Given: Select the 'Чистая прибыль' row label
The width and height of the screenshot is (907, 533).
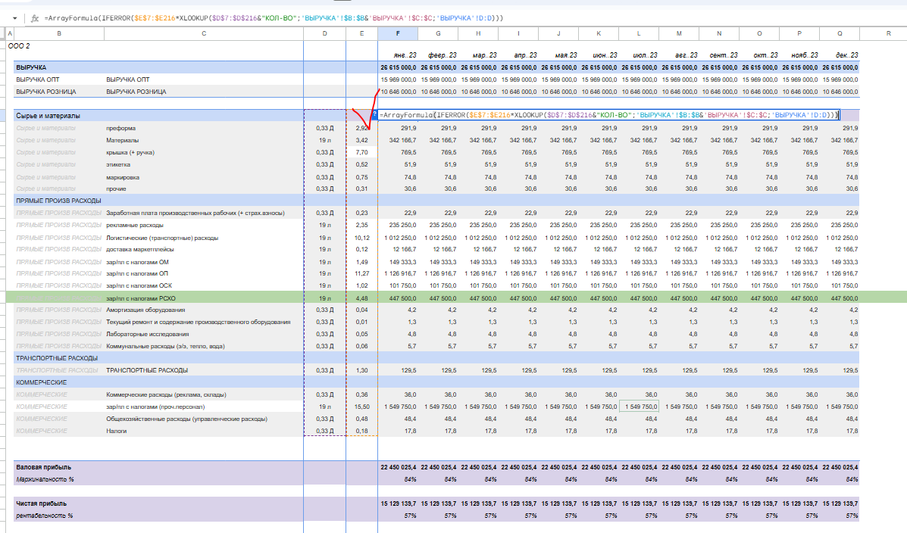Looking at the screenshot, I should pos(41,503).
